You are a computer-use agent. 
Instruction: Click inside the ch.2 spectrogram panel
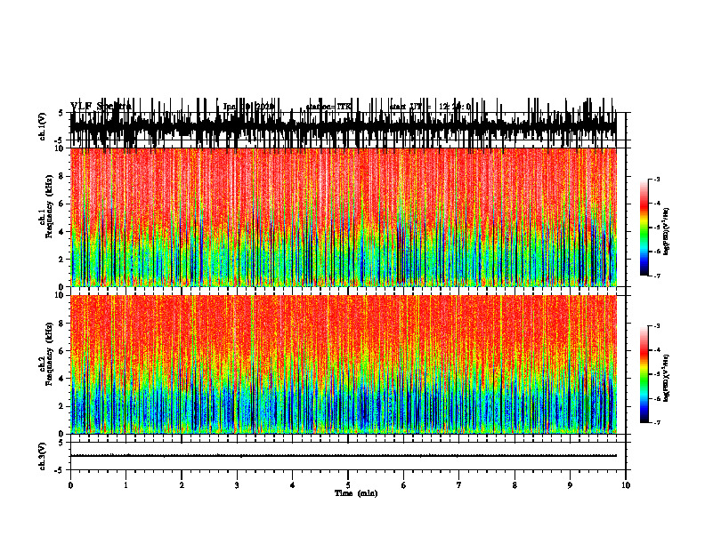coord(344,364)
